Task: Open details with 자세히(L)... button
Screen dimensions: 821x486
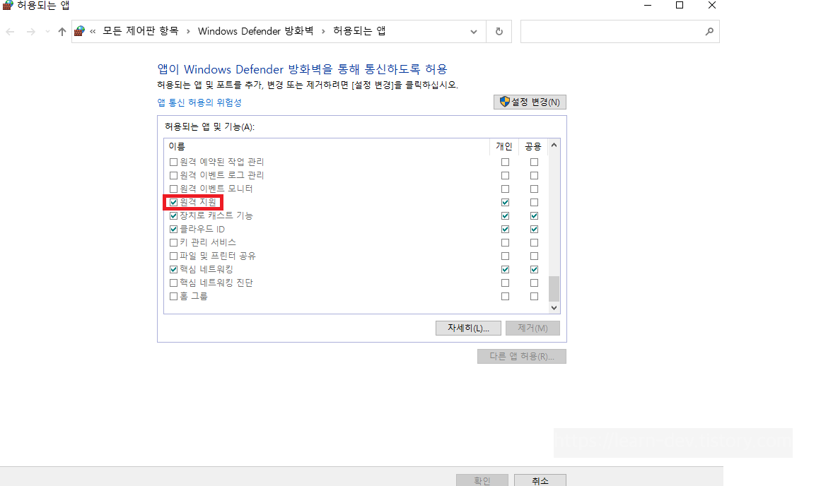Action: [468, 328]
